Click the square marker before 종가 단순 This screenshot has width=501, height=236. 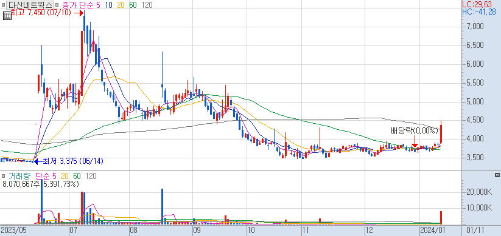click(57, 5)
